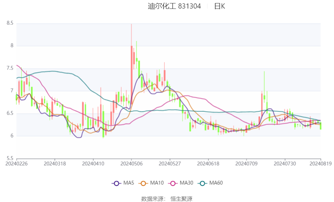Click x-axis date label 20240527
Screen dimensions: 334x202
click(x=170, y=164)
